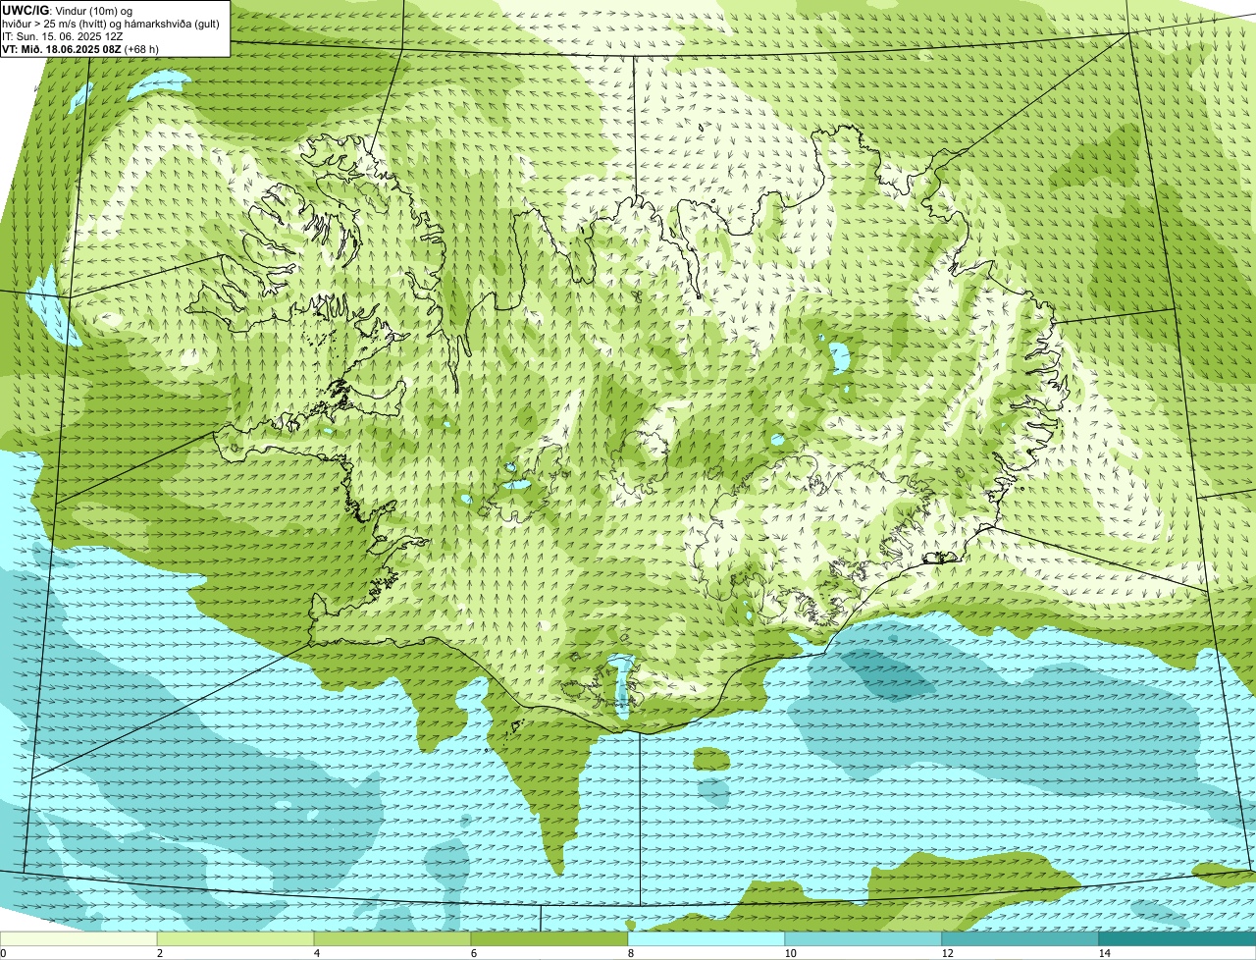This screenshot has width=1256, height=960.
Task: Click the 'VT: Mið. 18.06.2025 08Z (+68 h)' line
Action: point(80,49)
